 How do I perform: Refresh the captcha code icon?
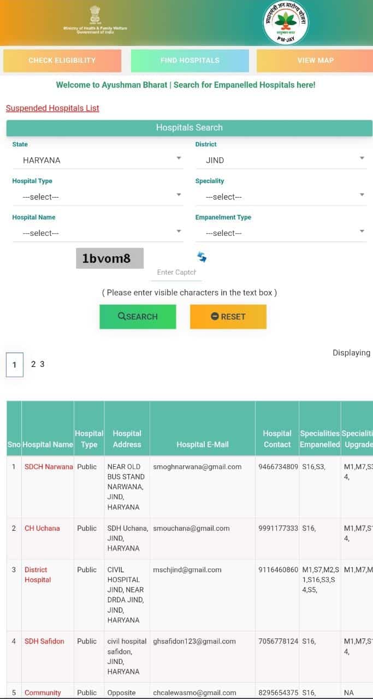pyautogui.click(x=202, y=257)
